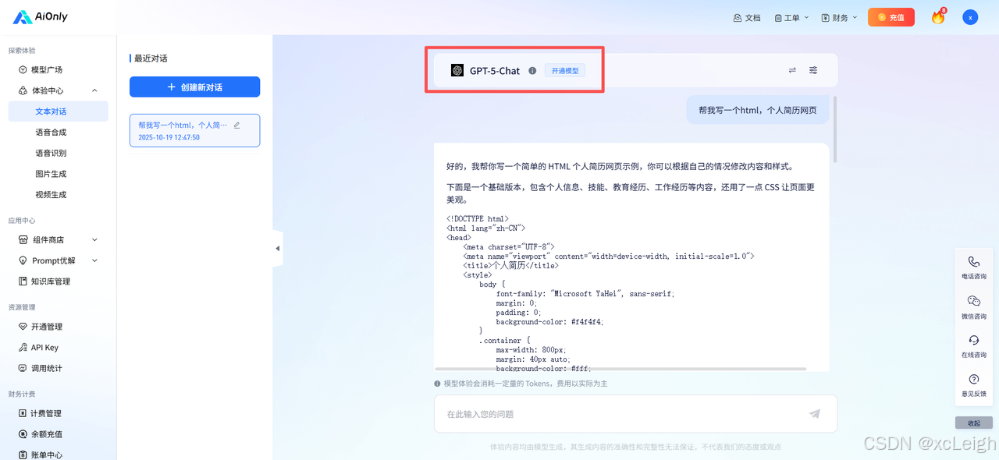Screen dimensions: 999x460
Task: Click the flame notification icon with badge
Action: (x=937, y=16)
